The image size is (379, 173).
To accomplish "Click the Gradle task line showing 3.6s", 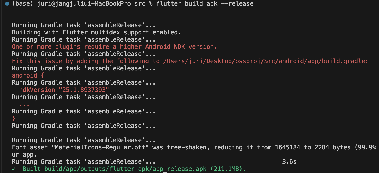I will coord(154,162).
